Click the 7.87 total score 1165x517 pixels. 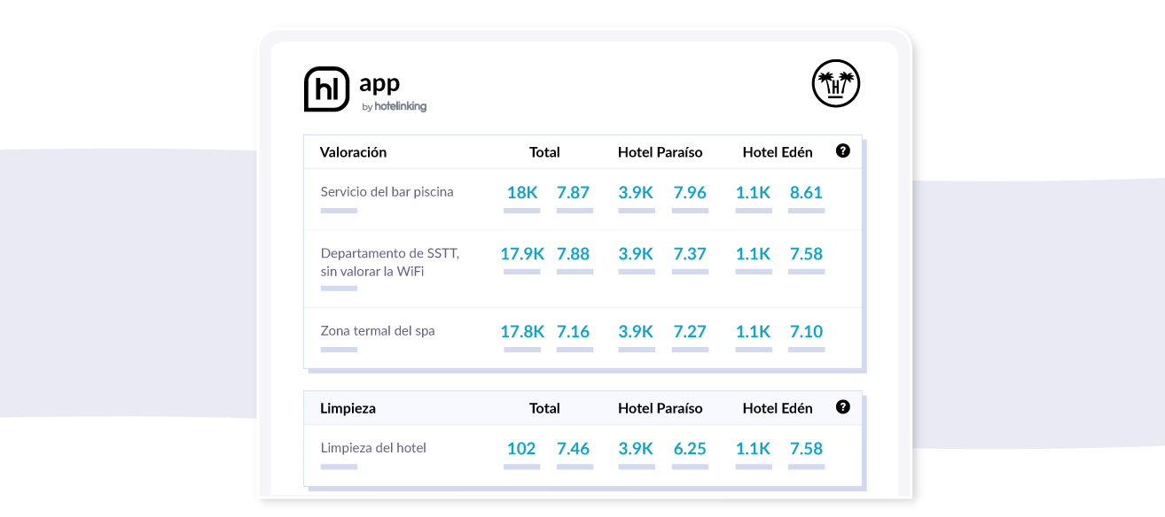(573, 192)
